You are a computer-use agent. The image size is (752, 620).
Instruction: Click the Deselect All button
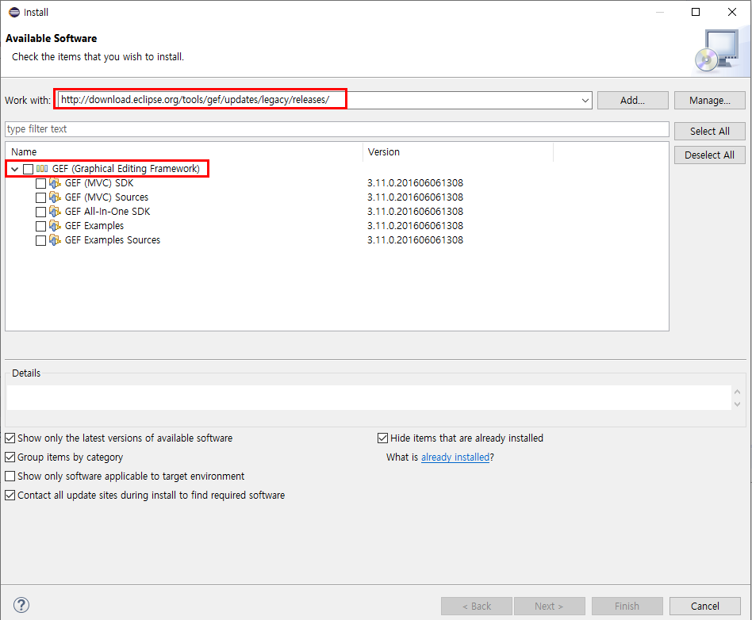tap(710, 155)
